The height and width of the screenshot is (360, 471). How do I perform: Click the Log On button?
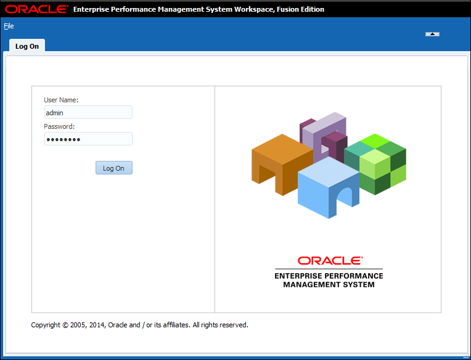(114, 168)
